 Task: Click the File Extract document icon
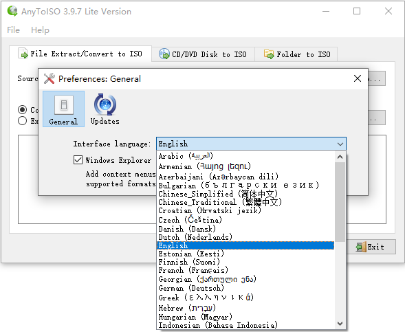(x=23, y=54)
